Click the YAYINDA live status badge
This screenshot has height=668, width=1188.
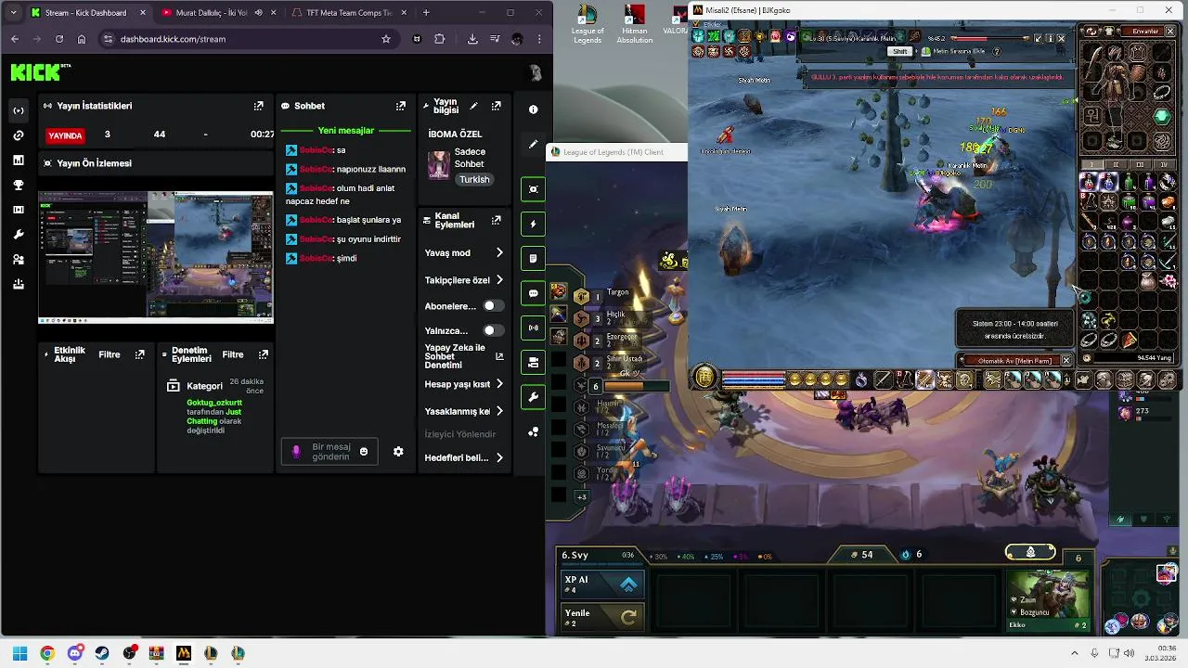[65, 135]
